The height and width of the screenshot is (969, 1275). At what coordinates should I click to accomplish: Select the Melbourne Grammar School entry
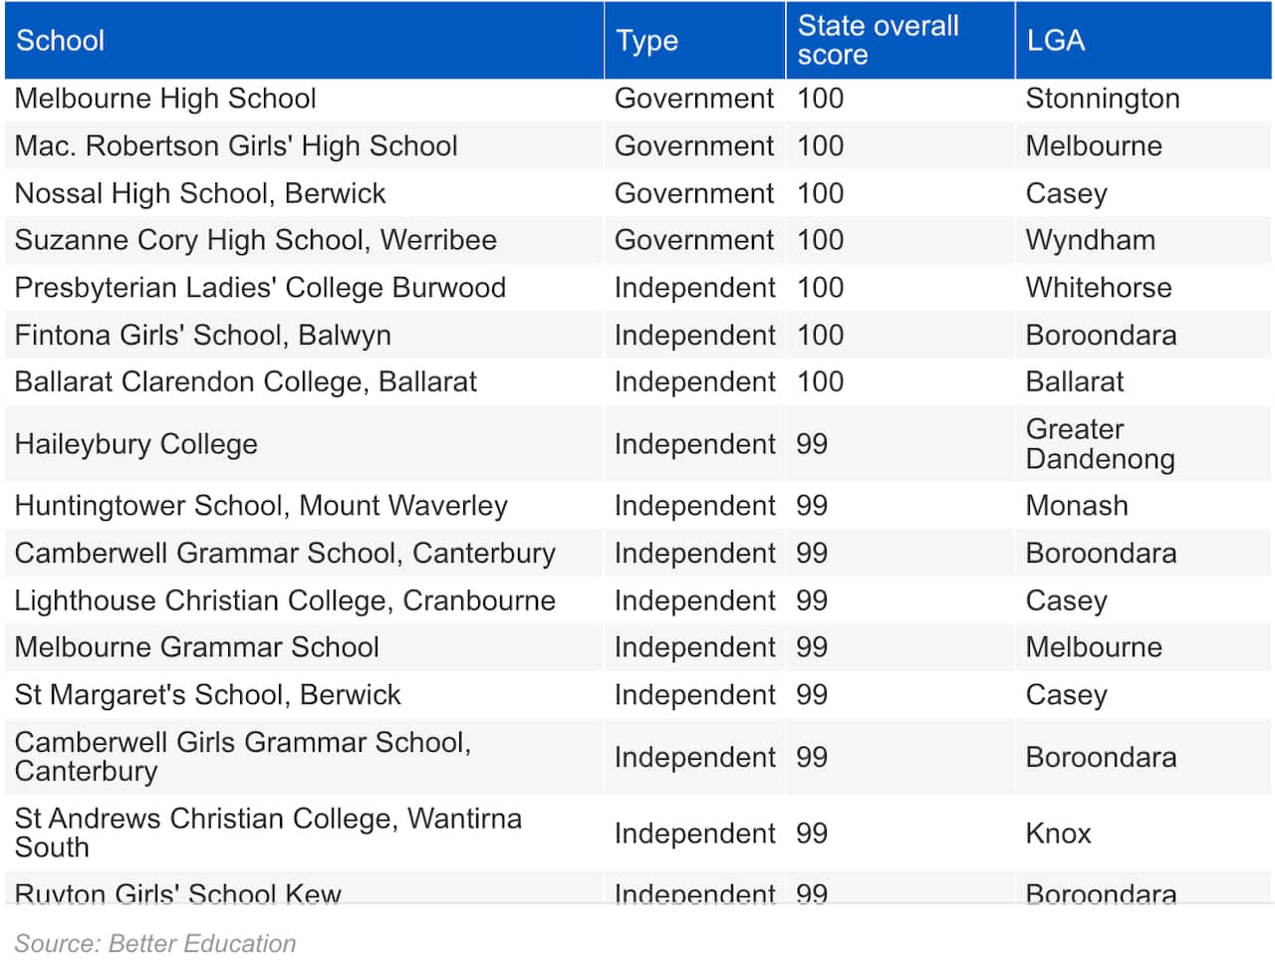[x=197, y=647]
